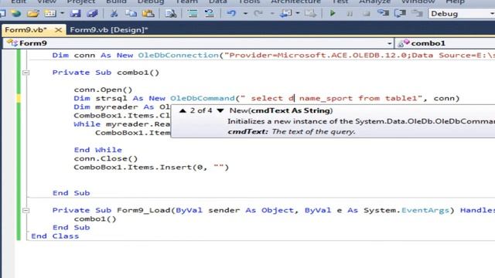This screenshot has width=495, height=278.
Task: Comment out the selected lines icon
Action: [193, 14]
